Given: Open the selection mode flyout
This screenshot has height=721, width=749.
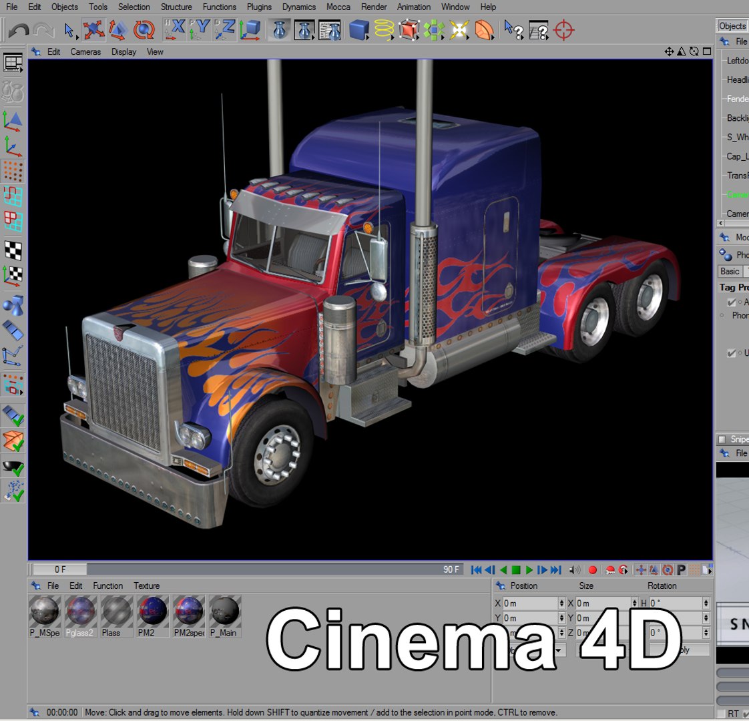Looking at the screenshot, I should [x=13, y=385].
